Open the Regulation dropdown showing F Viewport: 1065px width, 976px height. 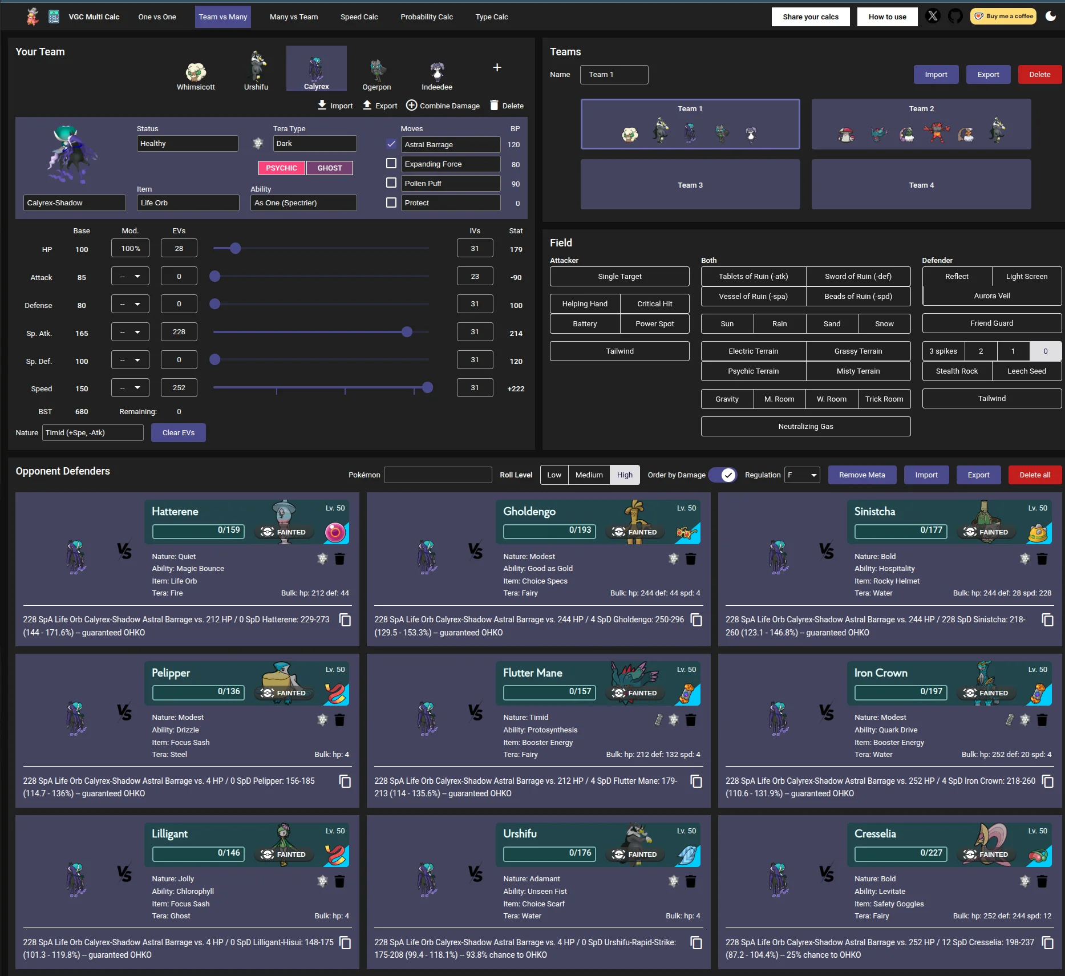click(802, 475)
